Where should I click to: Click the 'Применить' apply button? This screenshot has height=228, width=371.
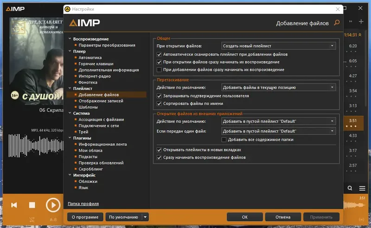(x=321, y=217)
